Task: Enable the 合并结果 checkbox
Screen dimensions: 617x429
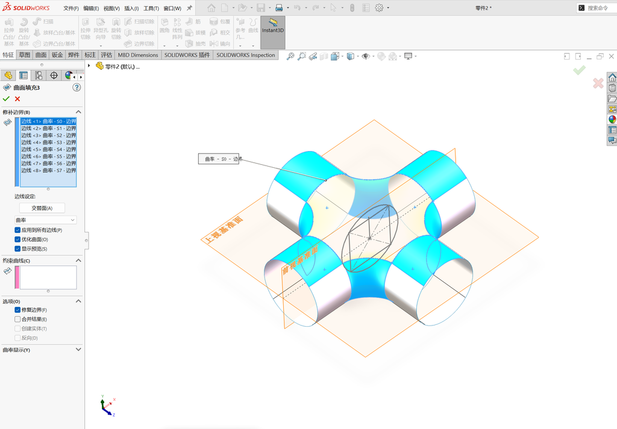Action: (17, 319)
